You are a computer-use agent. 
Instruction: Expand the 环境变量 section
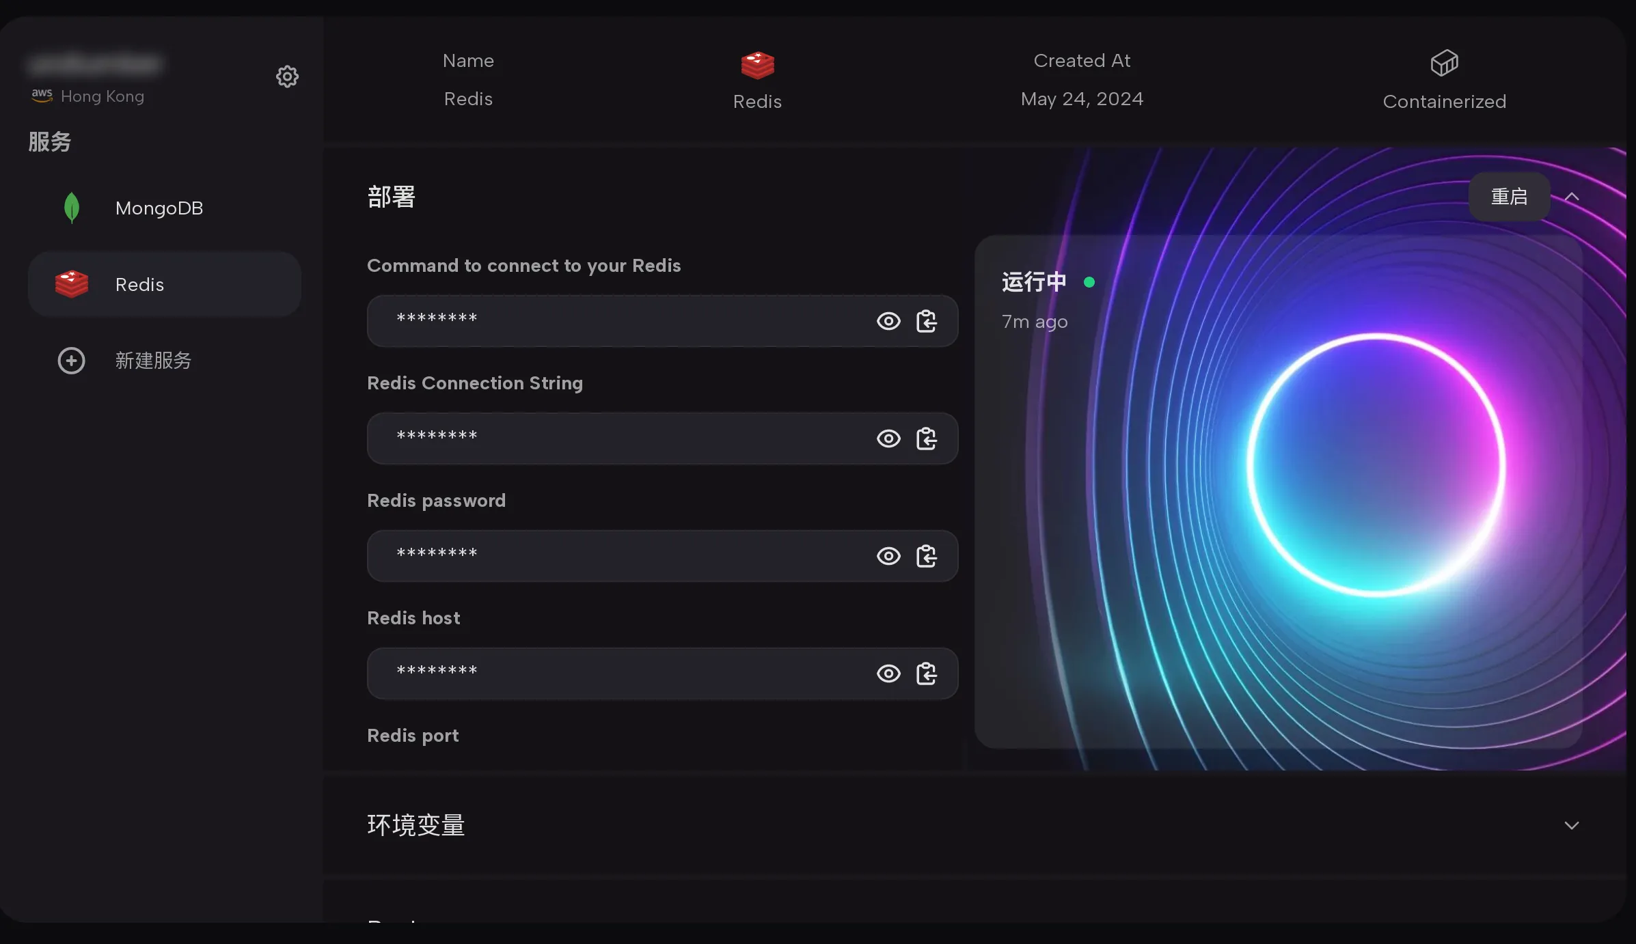coord(1571,825)
